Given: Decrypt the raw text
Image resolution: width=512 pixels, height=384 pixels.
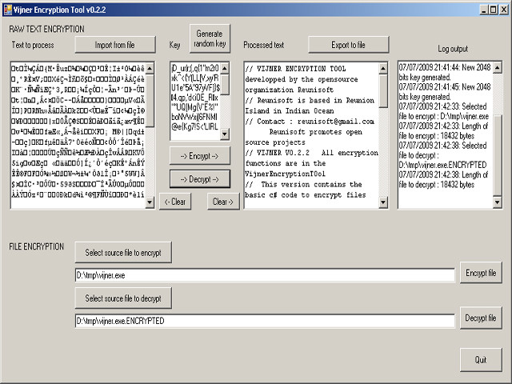Looking at the screenshot, I should (200, 179).
